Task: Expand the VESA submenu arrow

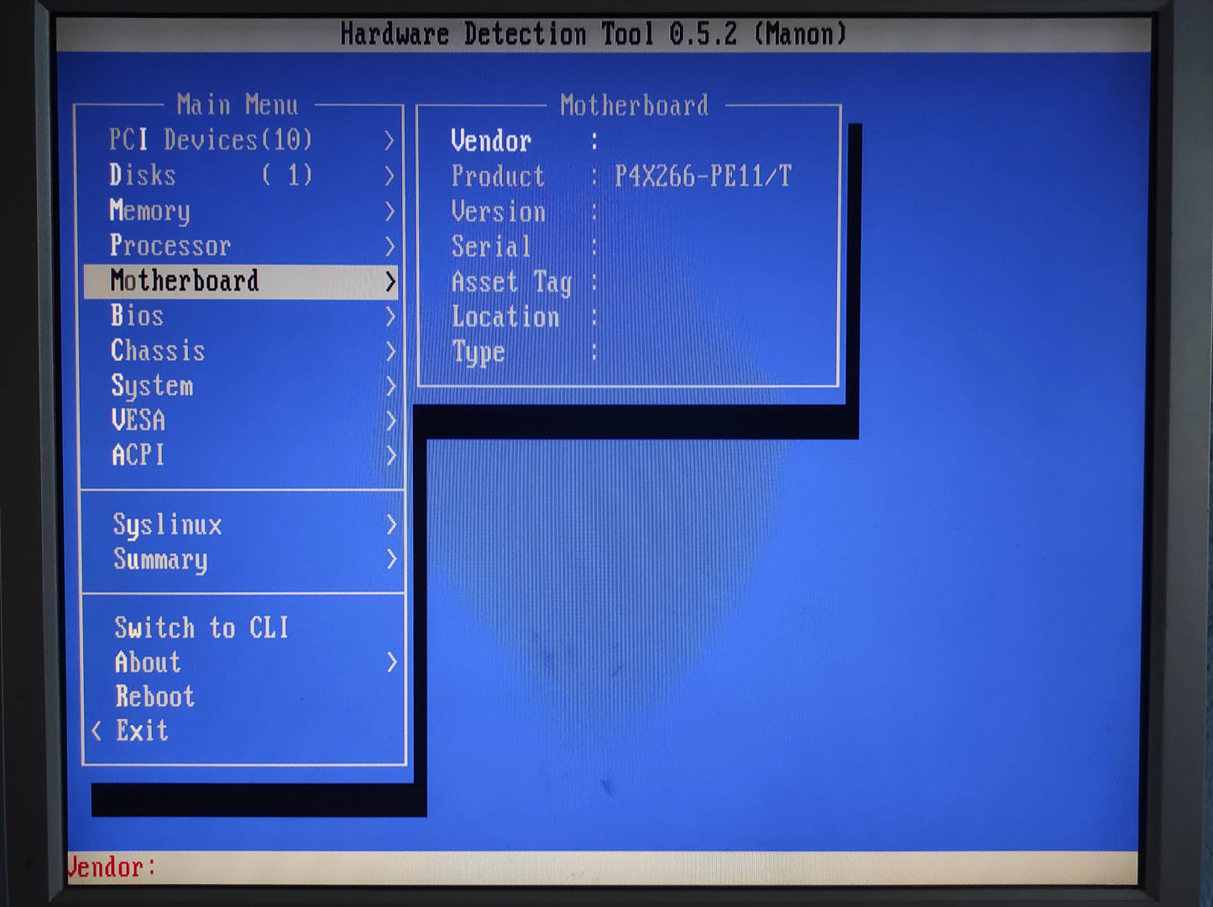Action: pos(390,420)
